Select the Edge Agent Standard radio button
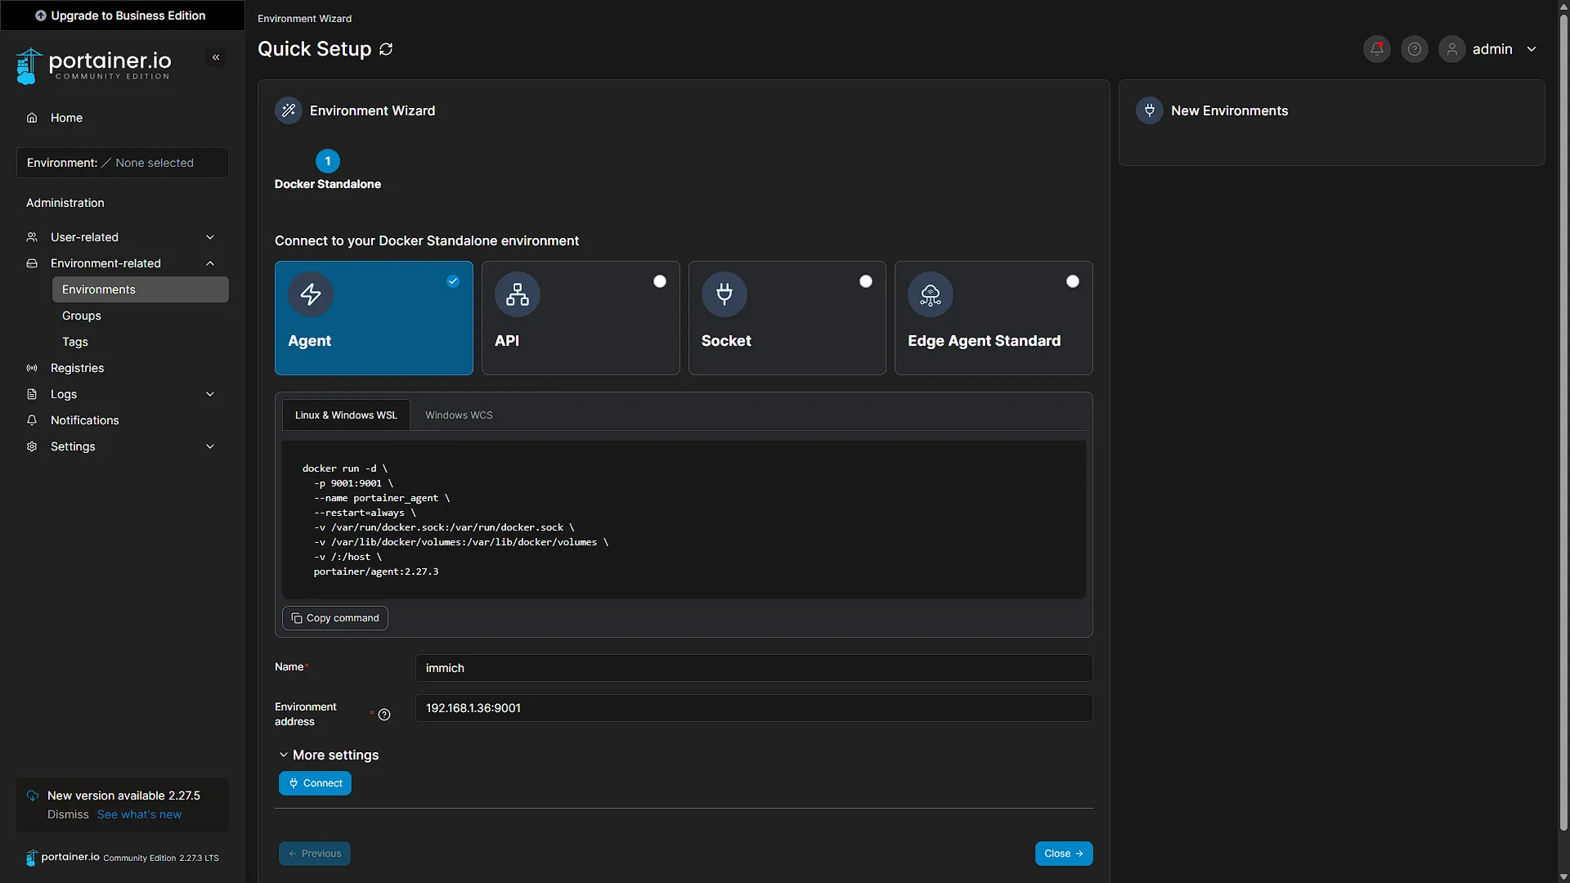Viewport: 1570px width, 883px height. point(1073,281)
